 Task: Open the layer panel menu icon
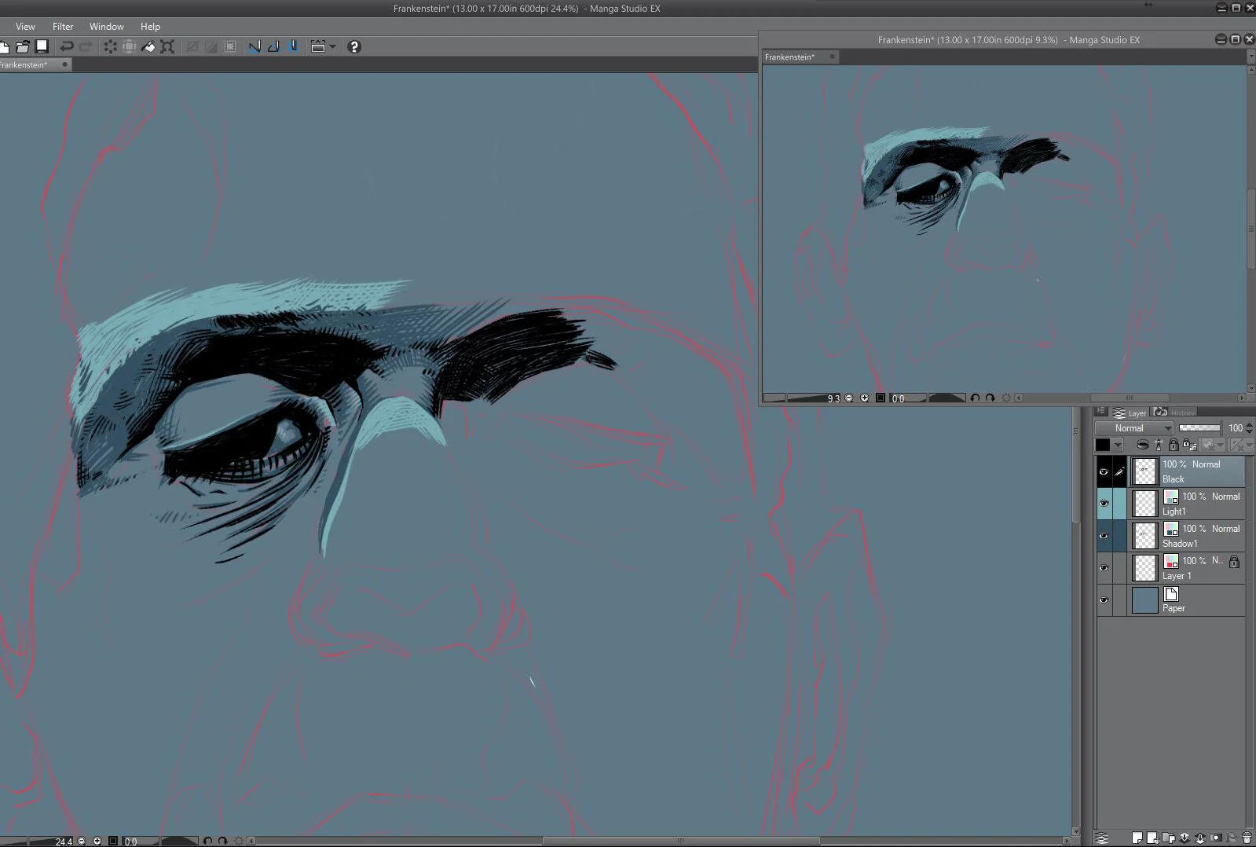(1101, 411)
